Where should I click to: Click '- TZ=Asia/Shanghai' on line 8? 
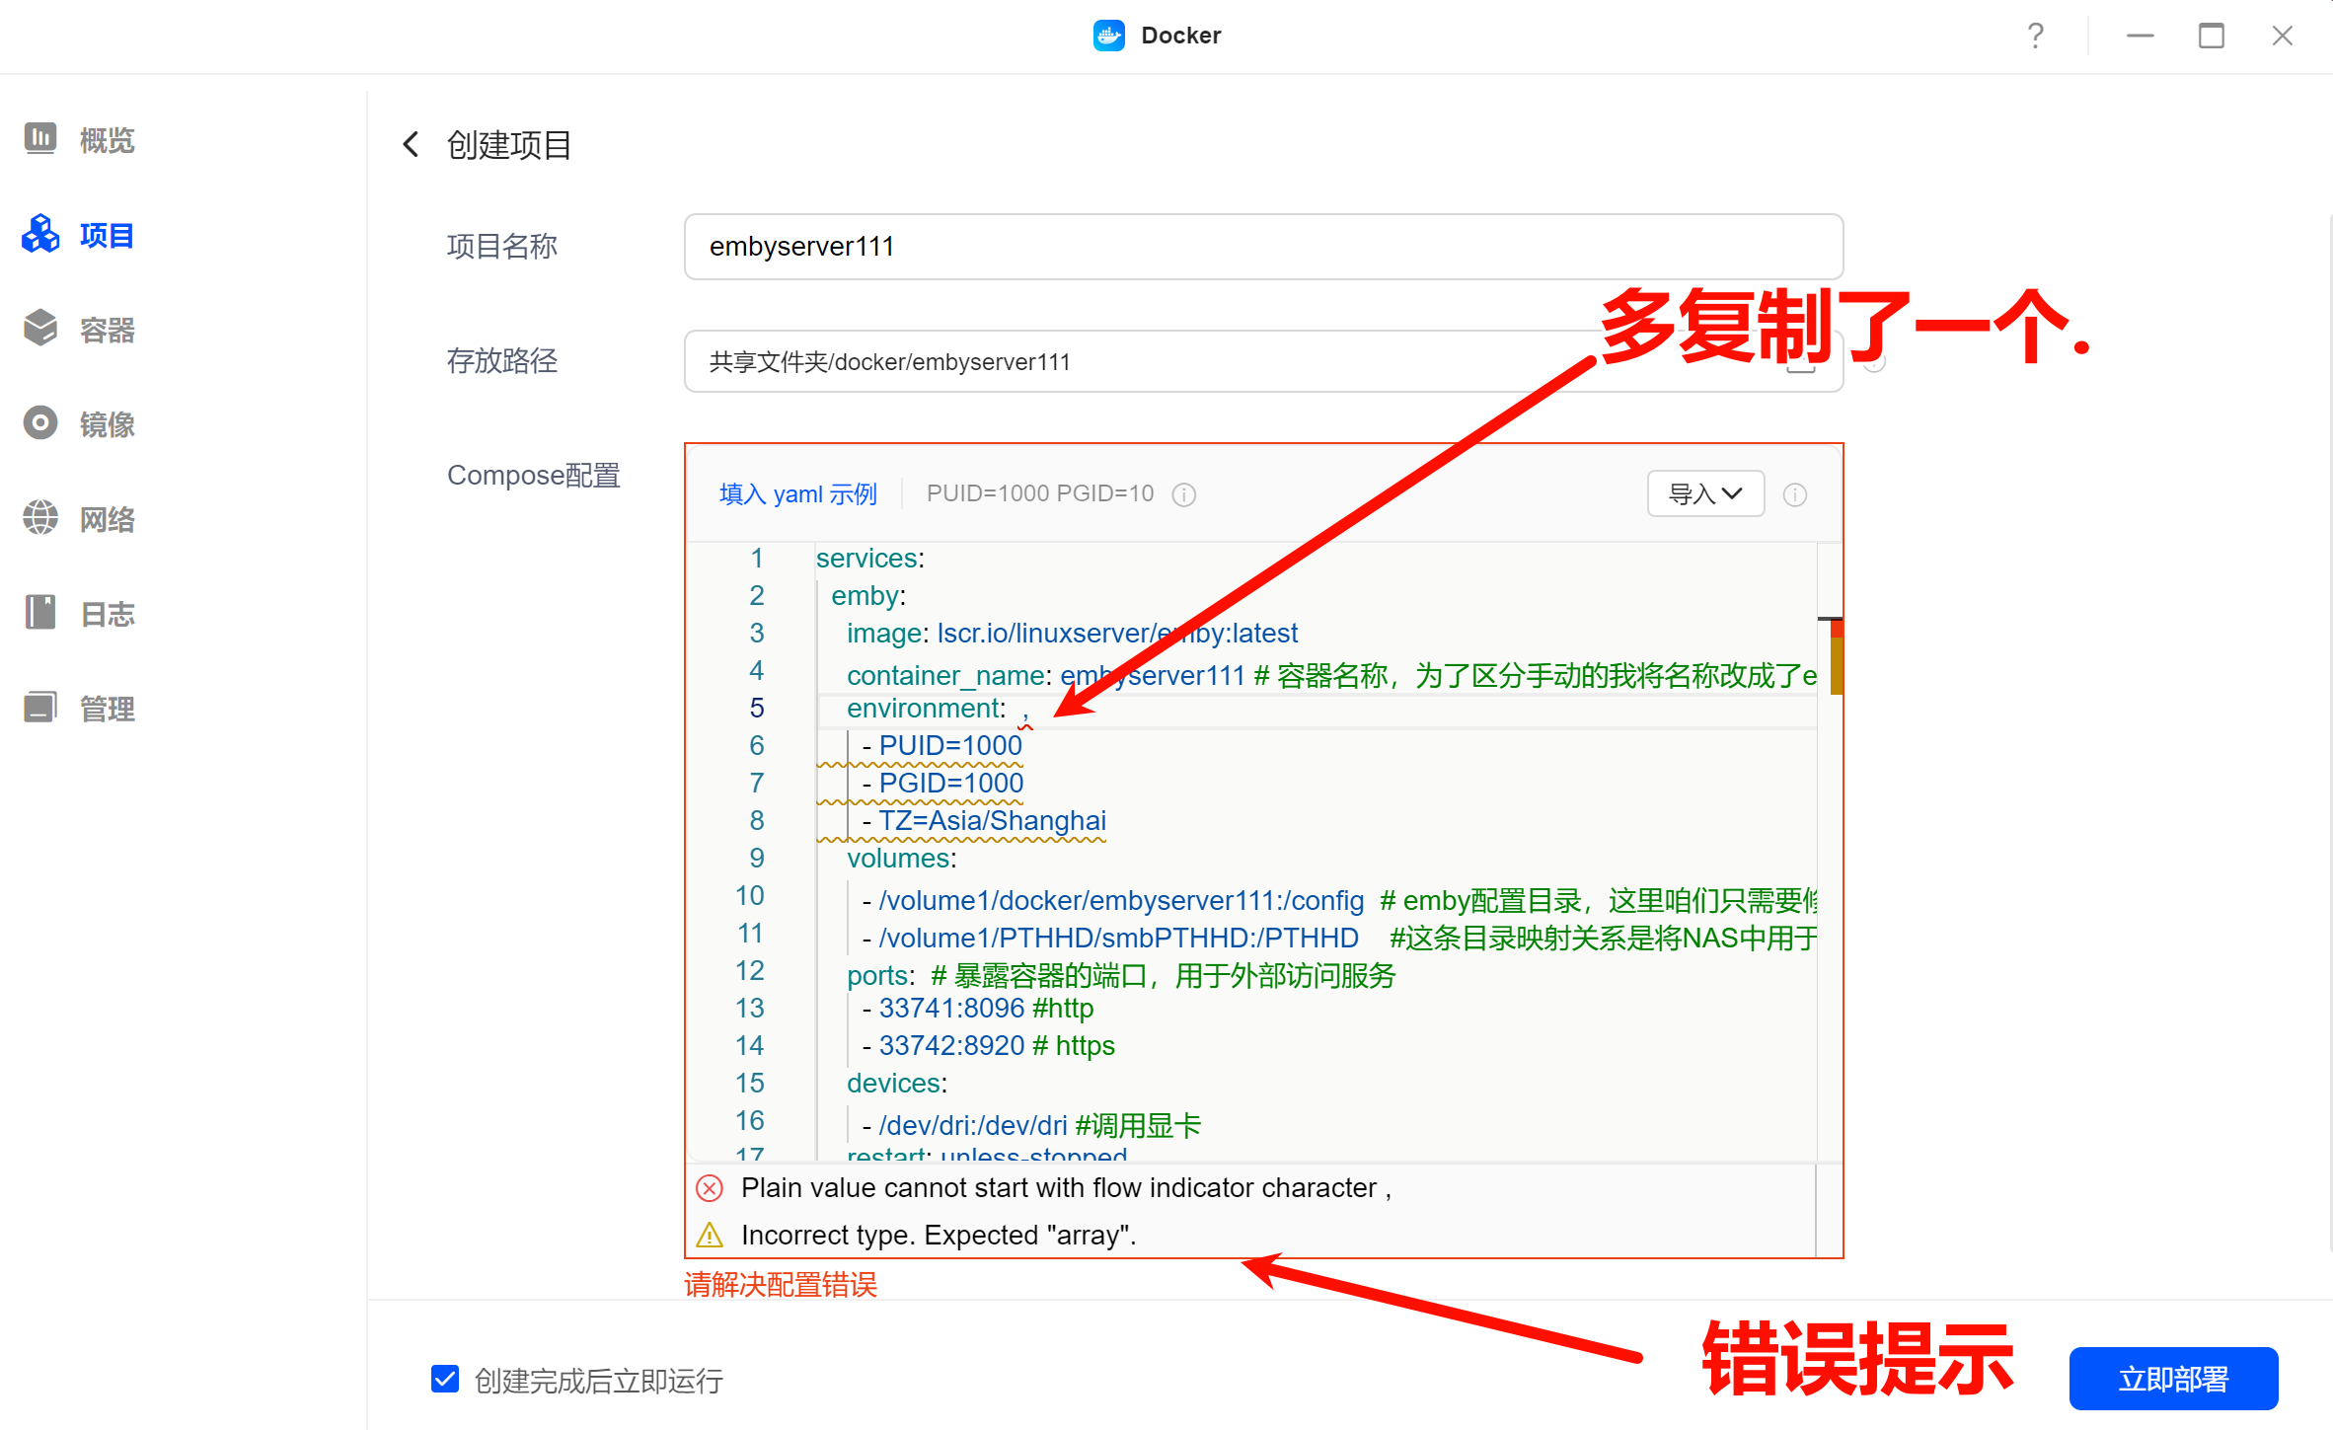984,821
